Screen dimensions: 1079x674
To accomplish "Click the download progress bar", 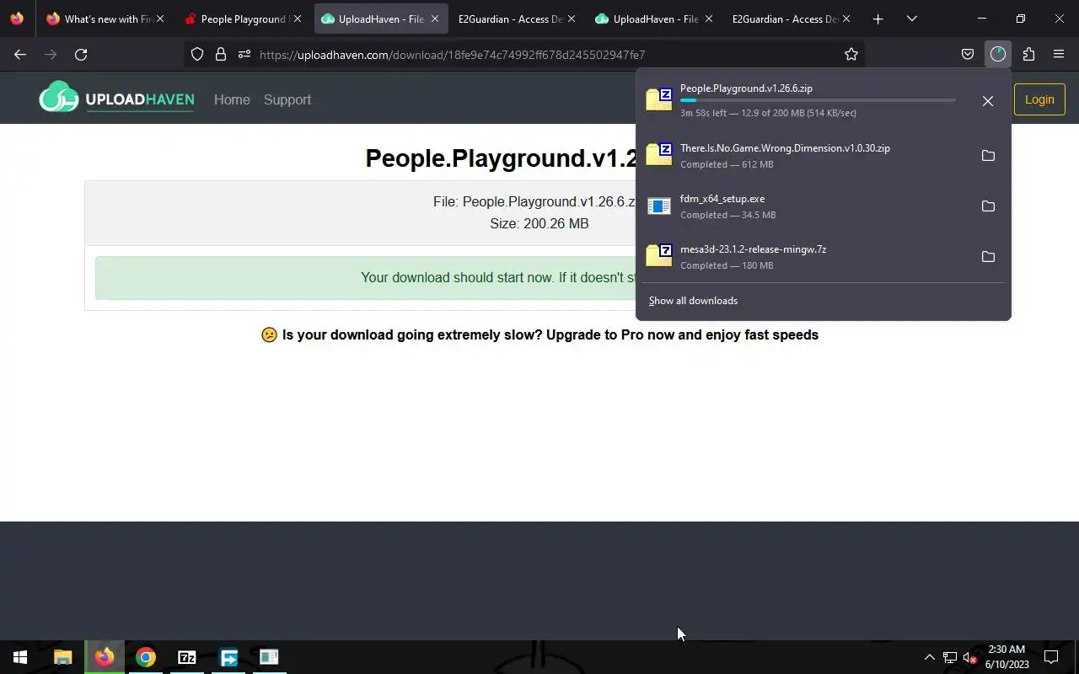I will point(818,100).
